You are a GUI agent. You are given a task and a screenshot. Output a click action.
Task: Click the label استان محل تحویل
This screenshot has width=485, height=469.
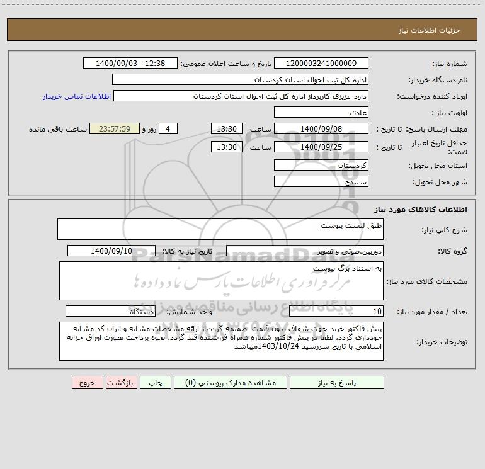click(438, 166)
